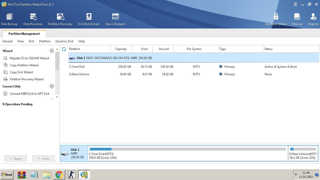Select D:New Volume usage bar in disk map
This screenshot has width=320, height=180.
(x=303, y=149)
